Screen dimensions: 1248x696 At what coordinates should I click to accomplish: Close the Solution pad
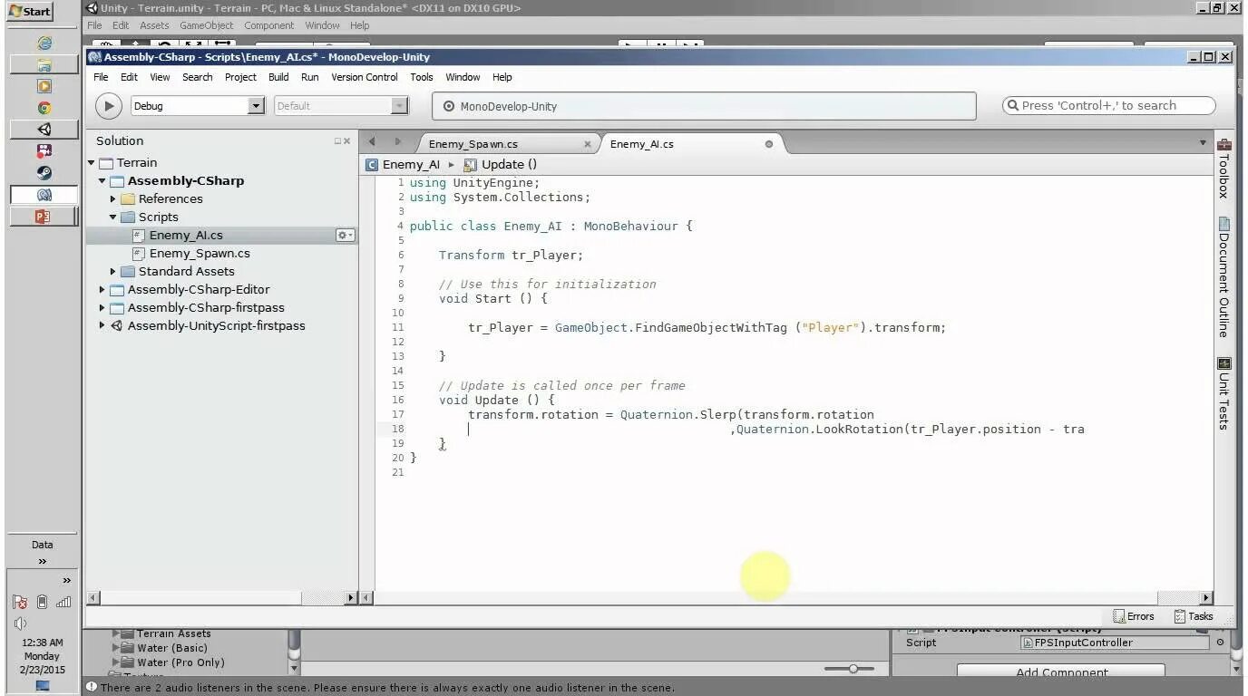coord(347,141)
